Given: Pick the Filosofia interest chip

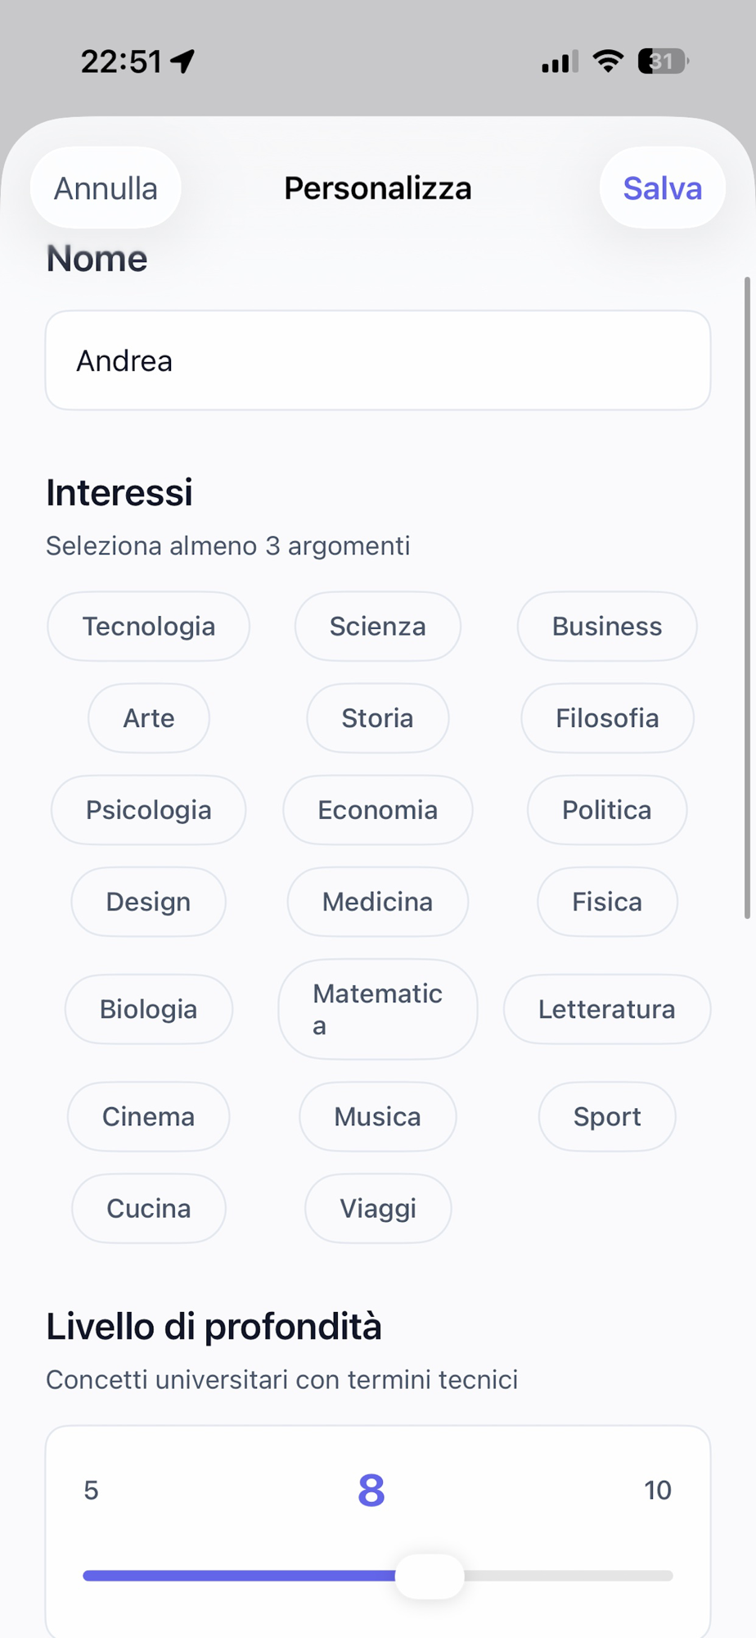Looking at the screenshot, I should coord(606,718).
